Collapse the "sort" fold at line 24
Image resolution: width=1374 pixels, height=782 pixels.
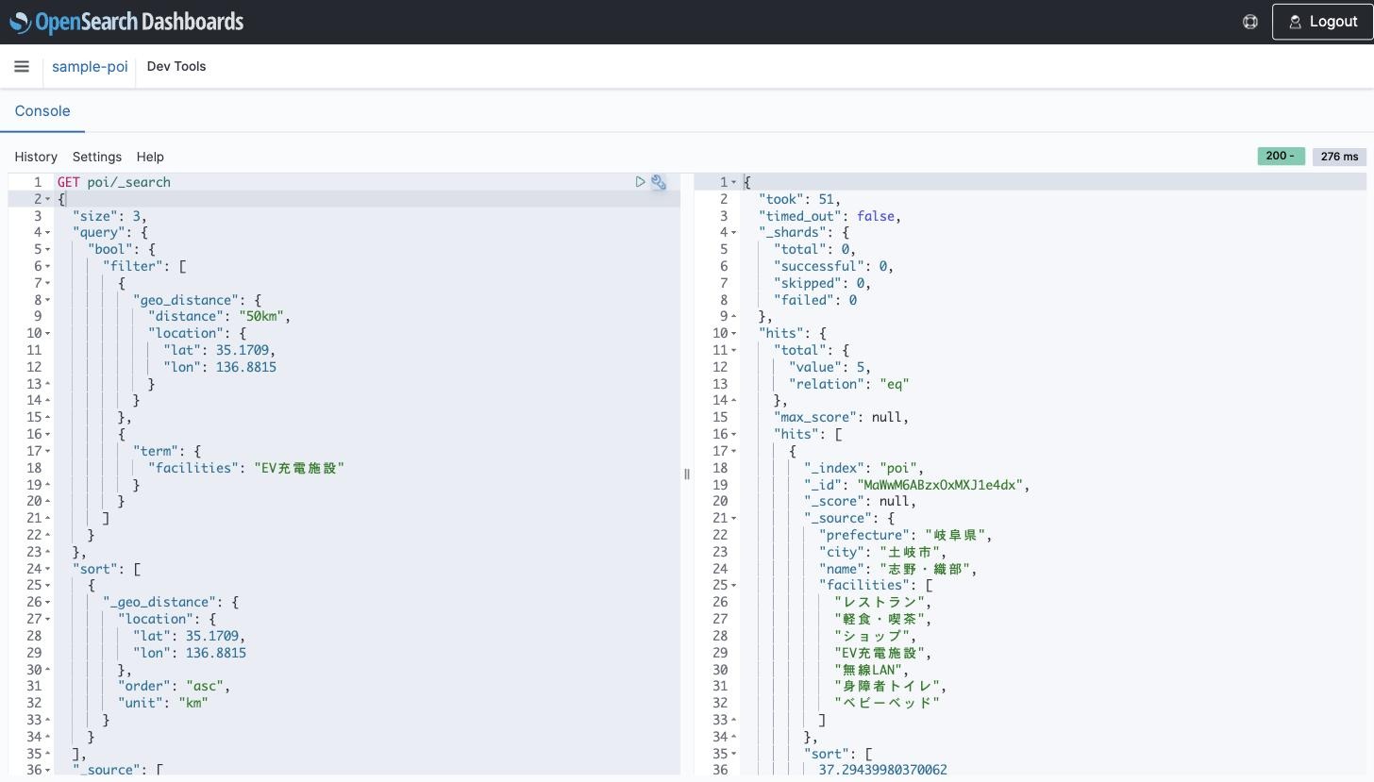pyautogui.click(x=48, y=569)
